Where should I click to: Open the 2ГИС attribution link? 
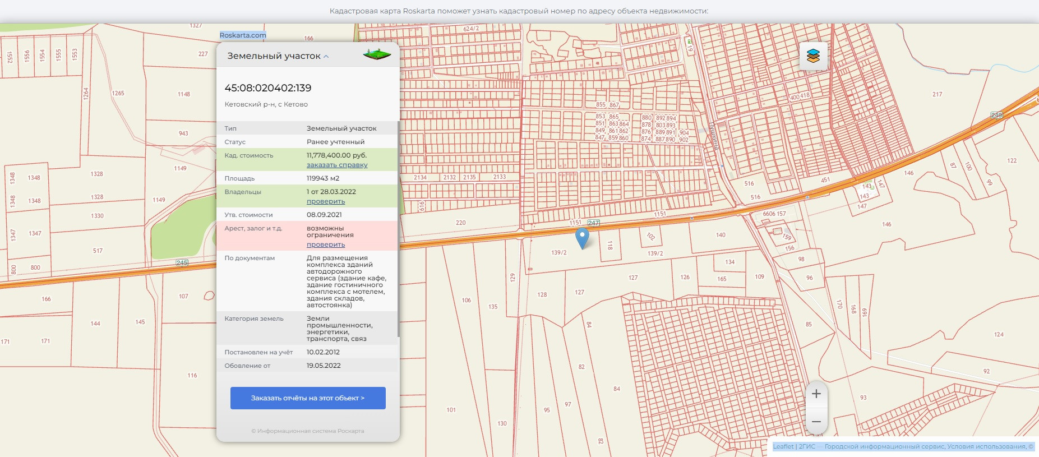807,446
